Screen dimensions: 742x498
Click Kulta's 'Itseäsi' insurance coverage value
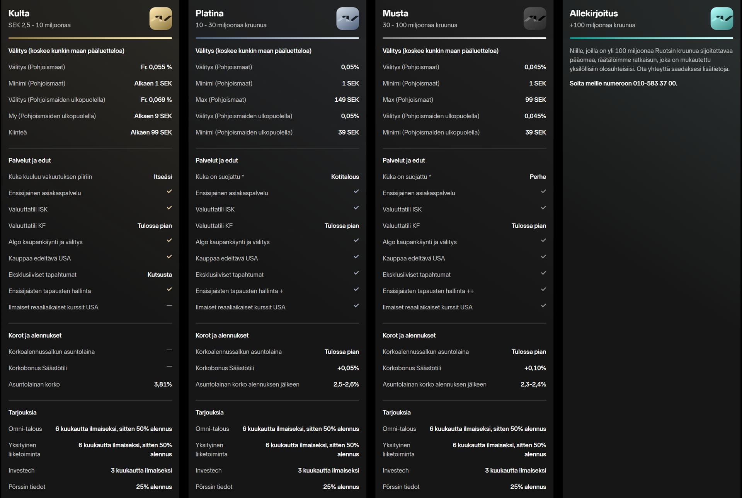[163, 177]
